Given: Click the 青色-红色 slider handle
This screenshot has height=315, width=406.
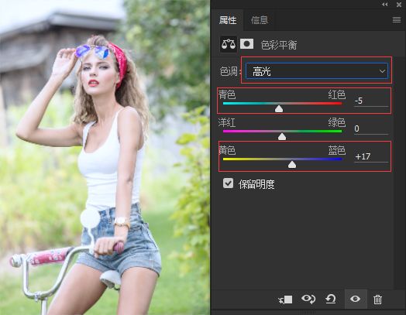Looking at the screenshot, I should point(279,108).
